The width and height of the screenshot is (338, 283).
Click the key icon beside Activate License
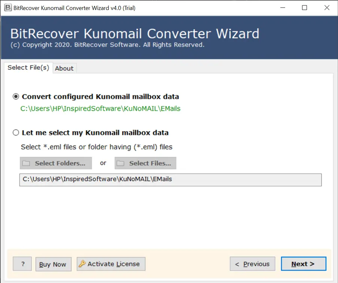pos(82,263)
